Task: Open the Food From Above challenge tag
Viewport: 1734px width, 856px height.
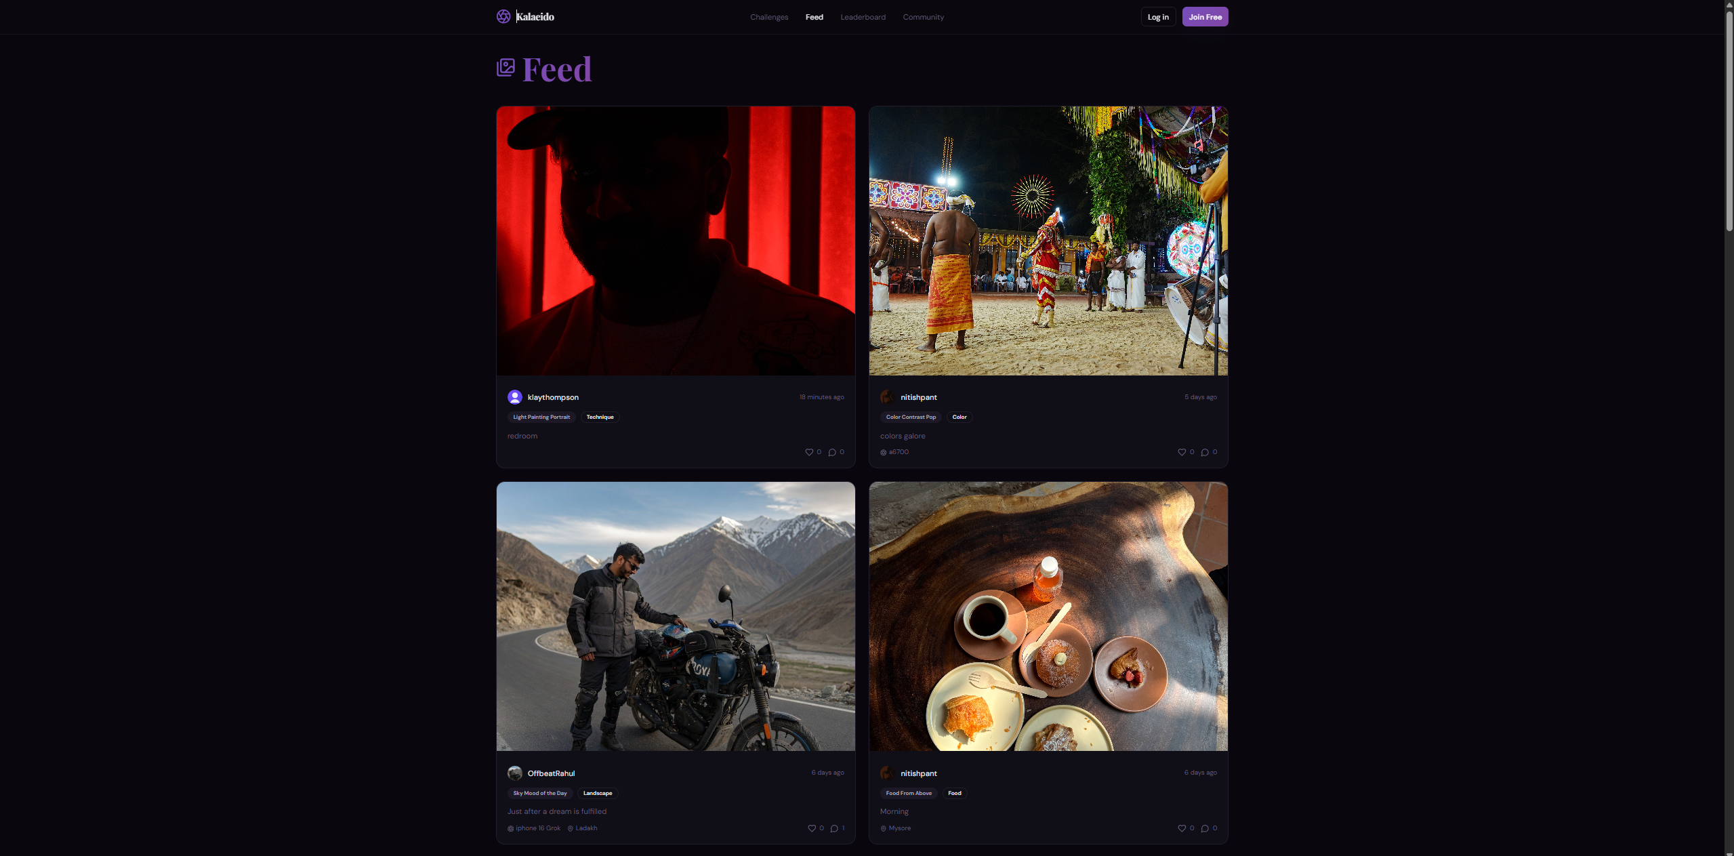Action: [x=909, y=793]
